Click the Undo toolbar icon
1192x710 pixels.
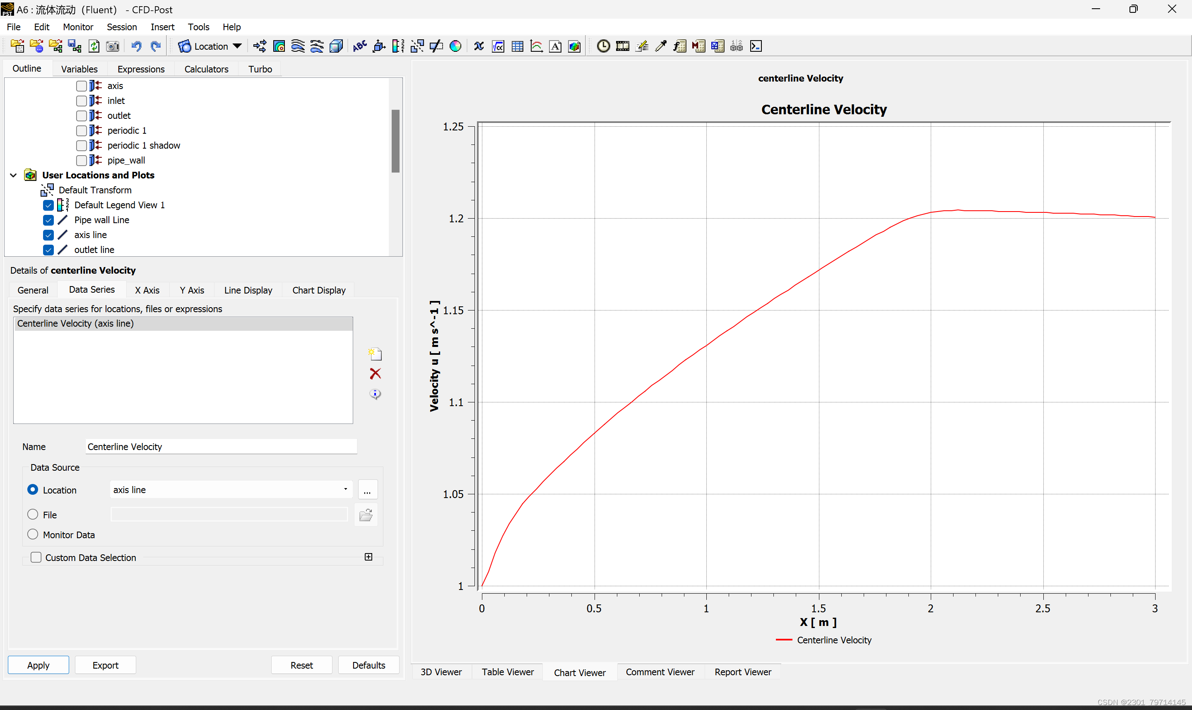(136, 46)
